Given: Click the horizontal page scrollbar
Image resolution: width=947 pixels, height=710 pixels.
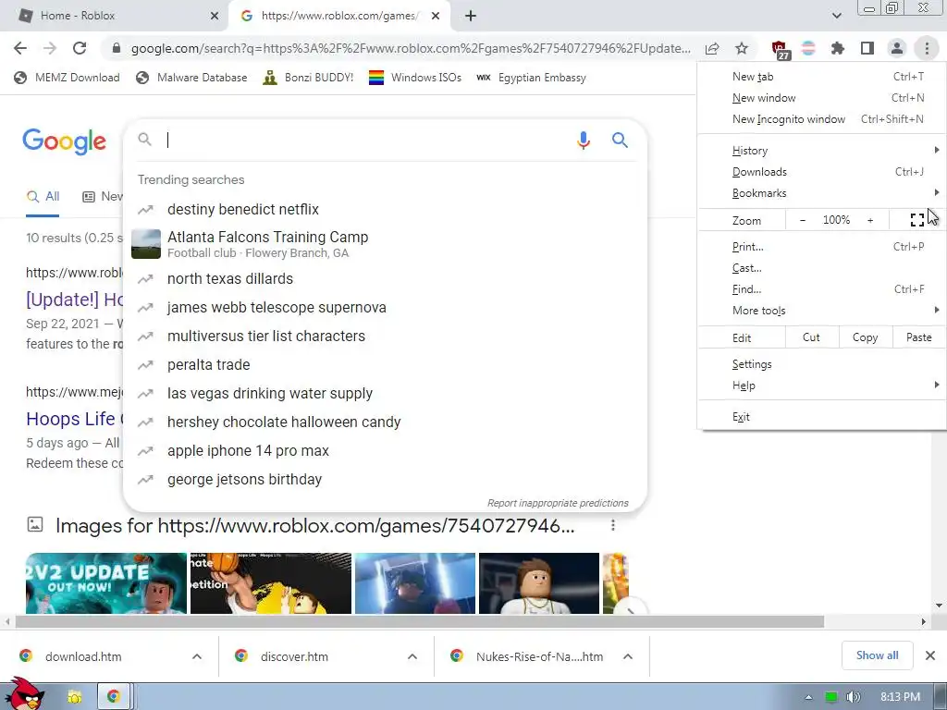Looking at the screenshot, I should (x=420, y=622).
